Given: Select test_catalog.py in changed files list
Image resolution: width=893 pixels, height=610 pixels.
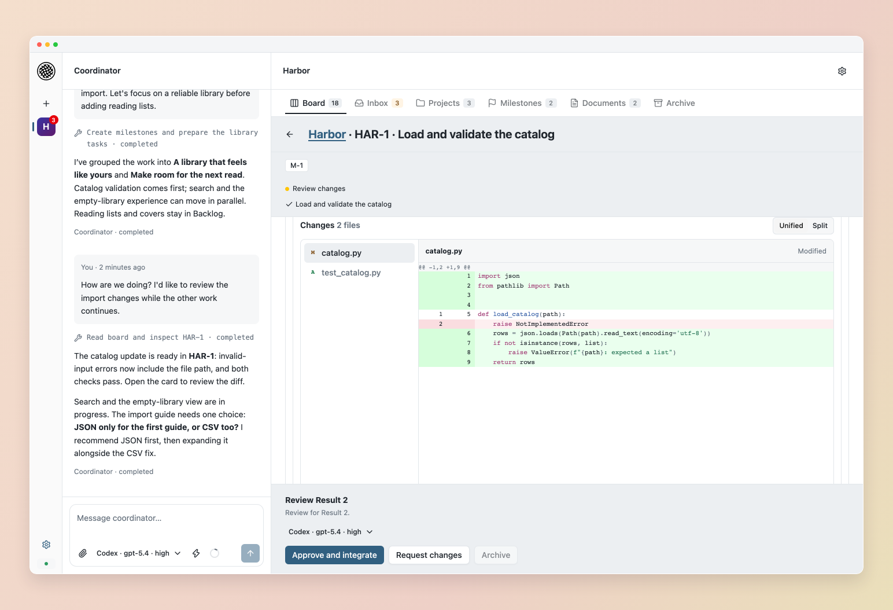Looking at the screenshot, I should pos(359,273).
